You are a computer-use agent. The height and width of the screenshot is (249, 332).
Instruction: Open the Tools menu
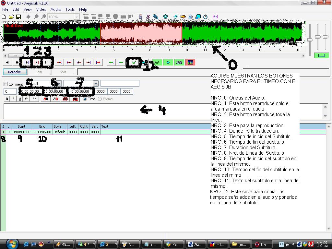tap(70, 9)
